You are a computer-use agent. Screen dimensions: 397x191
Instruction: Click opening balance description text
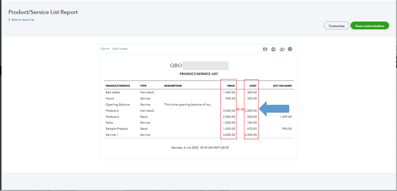pyautogui.click(x=189, y=104)
